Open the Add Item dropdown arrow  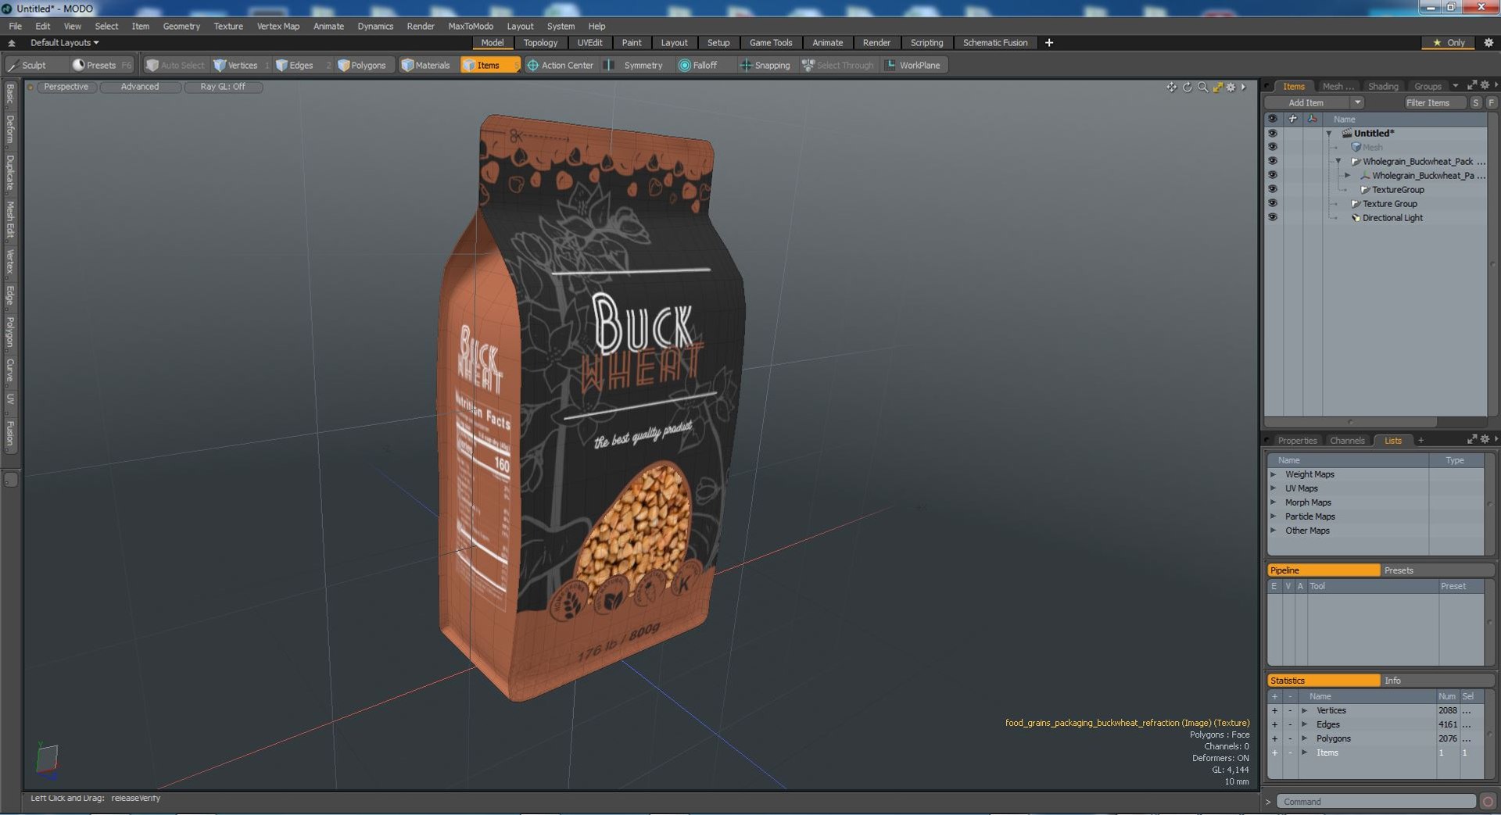click(1357, 102)
